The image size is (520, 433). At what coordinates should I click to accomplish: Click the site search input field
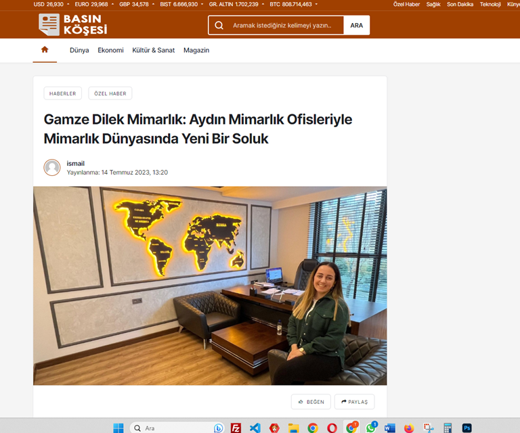point(286,26)
